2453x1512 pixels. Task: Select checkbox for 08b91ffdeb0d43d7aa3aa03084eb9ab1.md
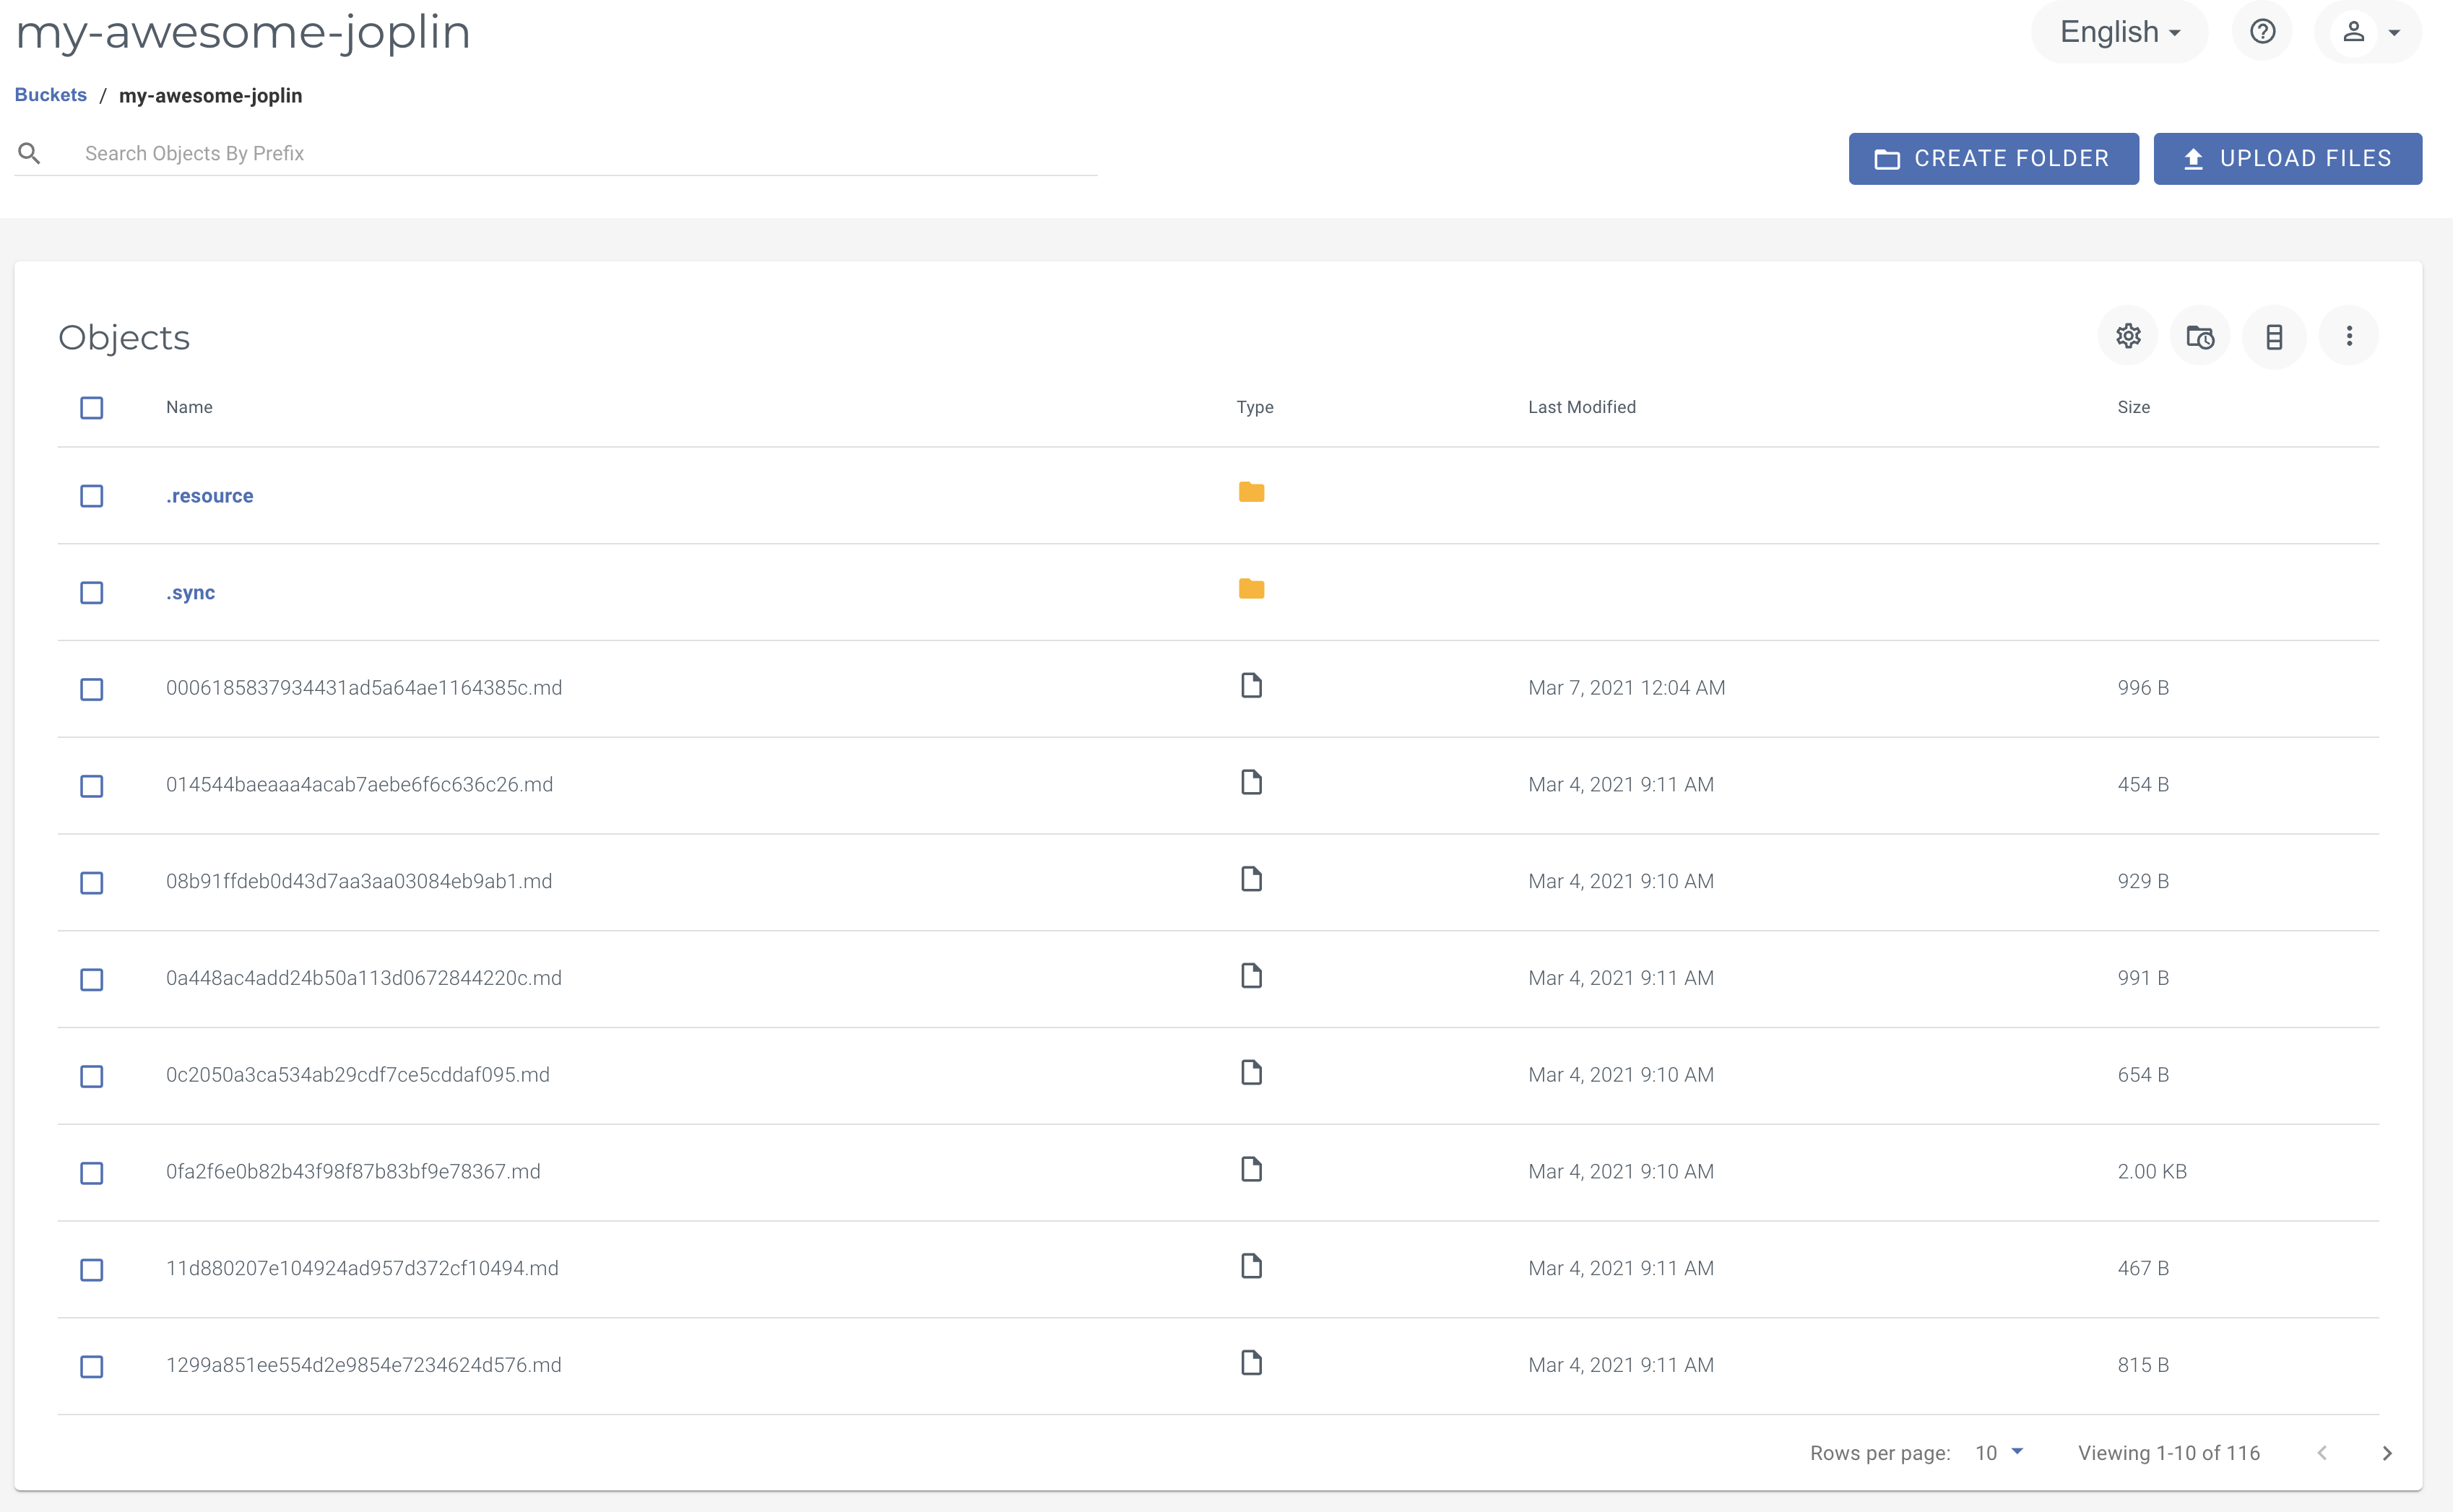pyautogui.click(x=91, y=883)
